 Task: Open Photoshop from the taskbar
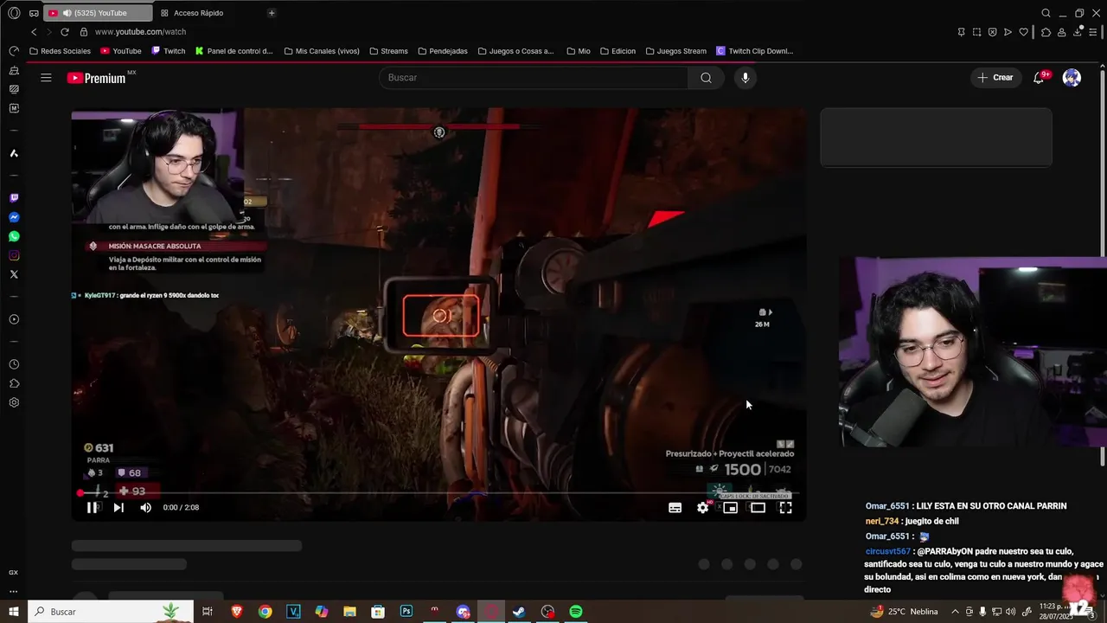click(x=406, y=612)
